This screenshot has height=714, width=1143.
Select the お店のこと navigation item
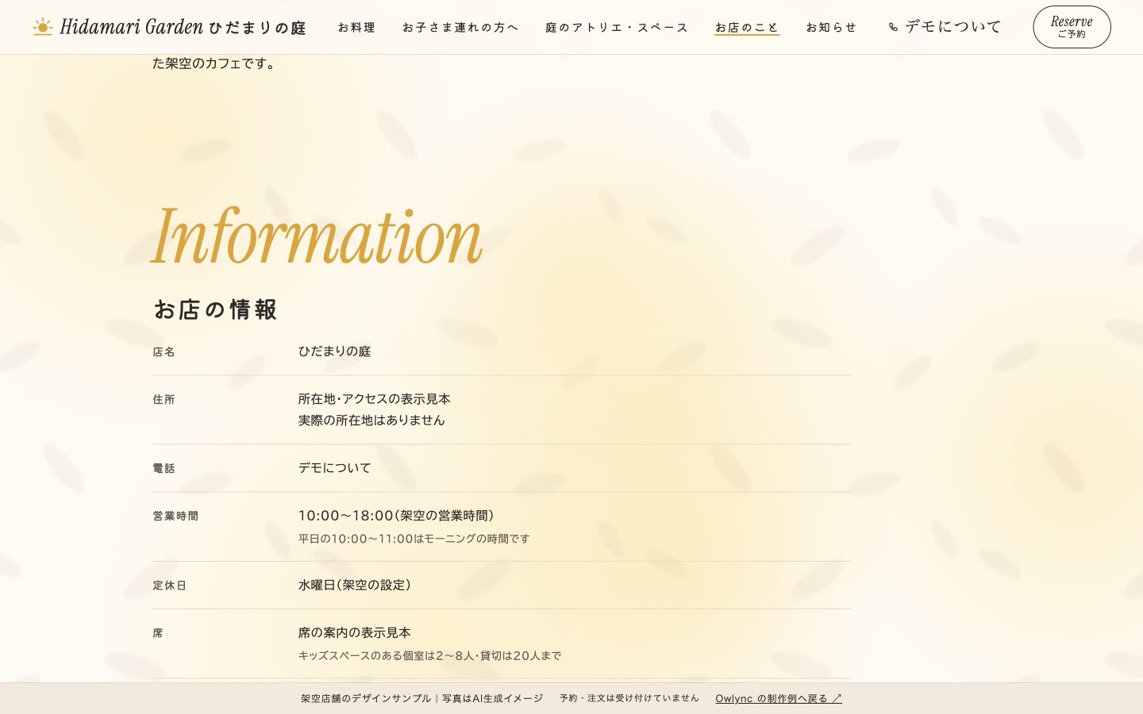(x=747, y=27)
